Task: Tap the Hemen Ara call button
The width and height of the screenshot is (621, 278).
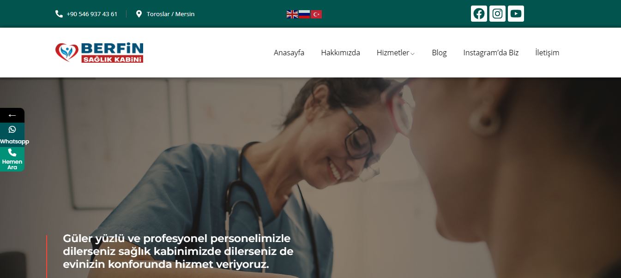Action: [x=12, y=159]
